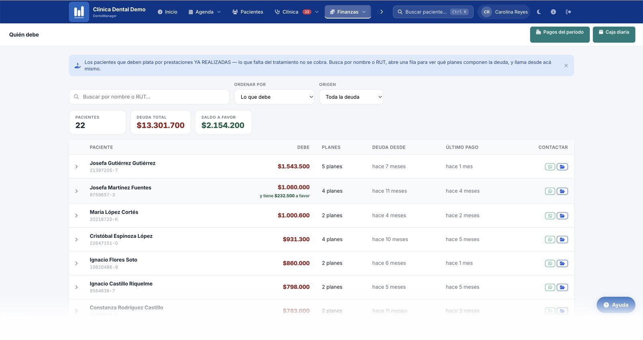Screen dimensions: 643x340
Task: Open the Ayuda help button
Action: (x=616, y=305)
